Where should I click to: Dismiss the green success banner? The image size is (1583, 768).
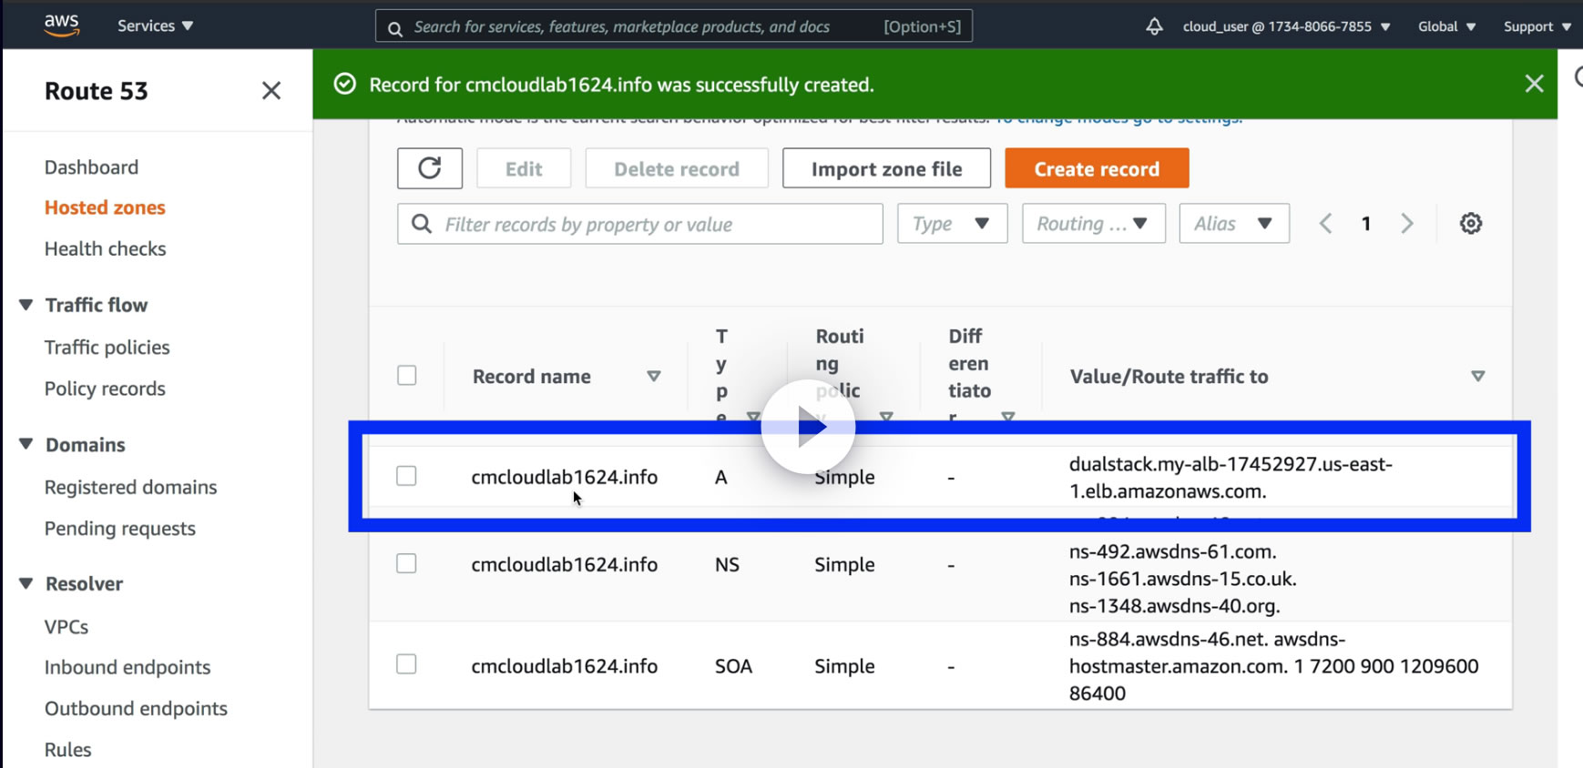(1534, 84)
